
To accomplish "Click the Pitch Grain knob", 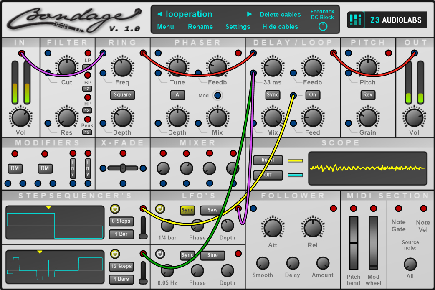I will click(x=368, y=117).
